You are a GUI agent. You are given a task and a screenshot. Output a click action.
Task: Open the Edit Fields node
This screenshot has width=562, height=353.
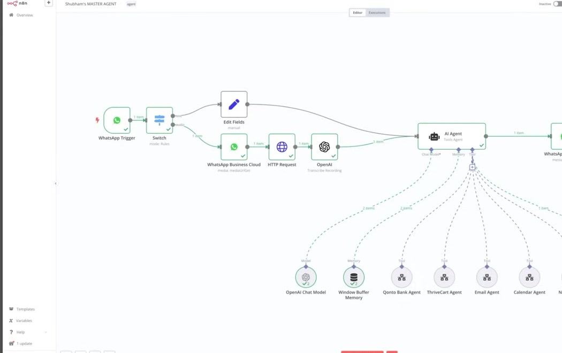point(233,103)
